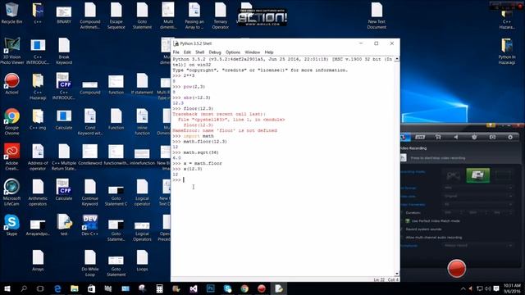
Task: Expand the Video size dropdown
Action: [477, 196]
